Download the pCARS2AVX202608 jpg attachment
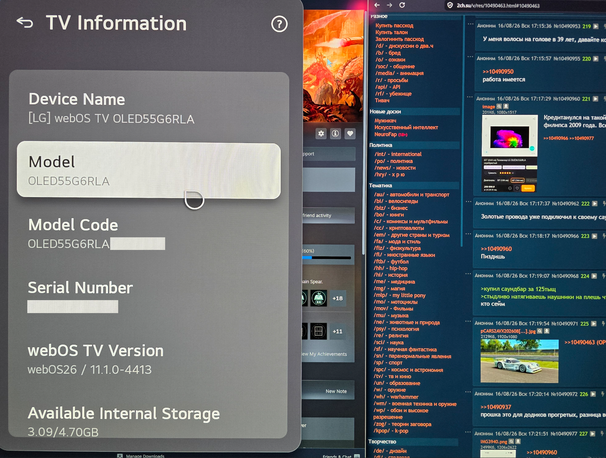606x458 pixels. 546,331
